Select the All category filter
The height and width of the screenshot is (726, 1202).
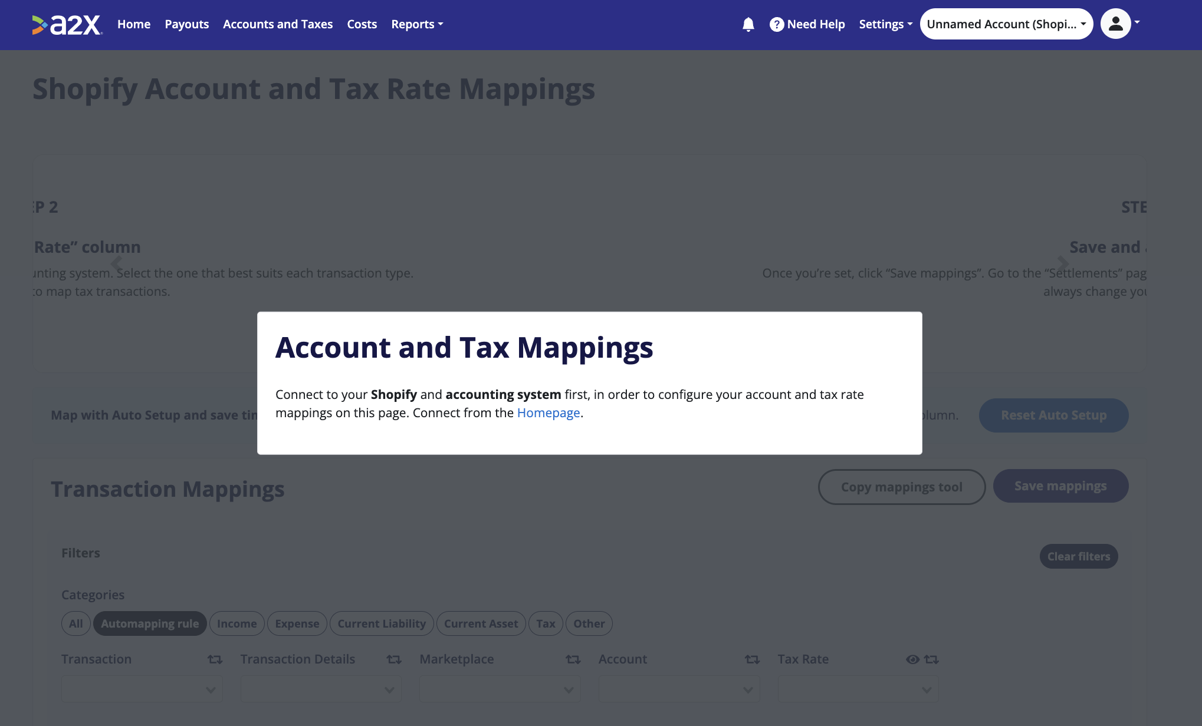click(x=76, y=623)
